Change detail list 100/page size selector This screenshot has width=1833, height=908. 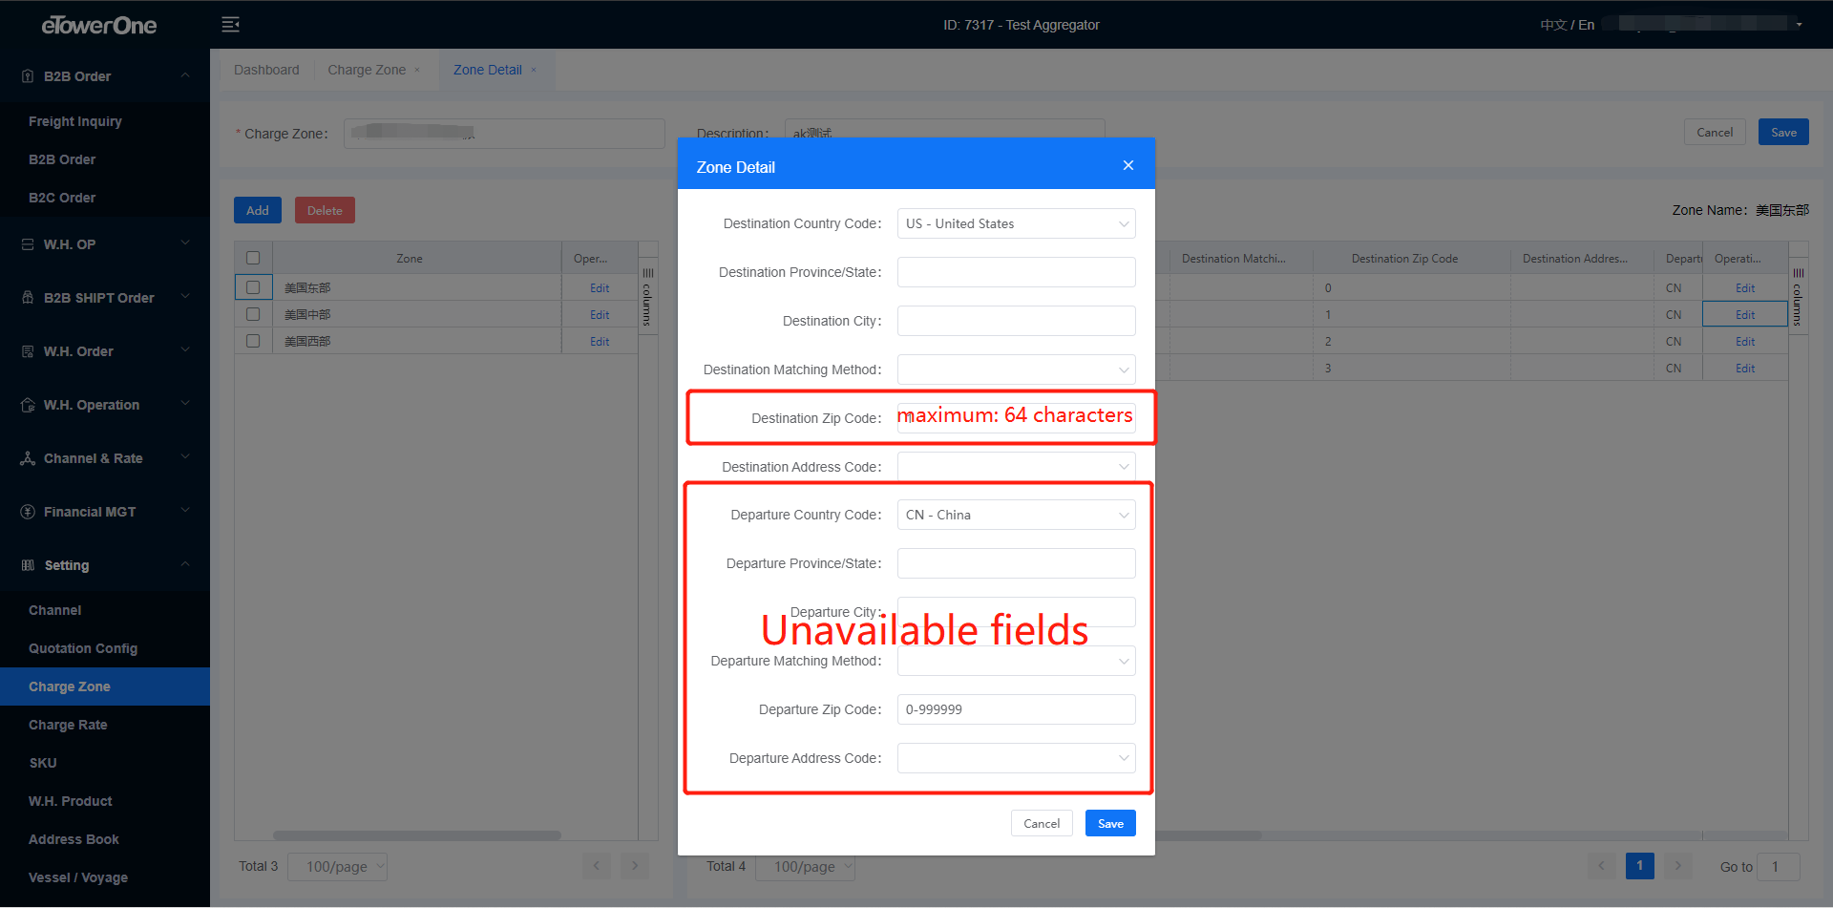[805, 866]
